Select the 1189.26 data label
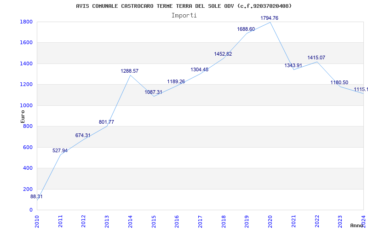Viewport: 368px width, 230px height. 176,82
